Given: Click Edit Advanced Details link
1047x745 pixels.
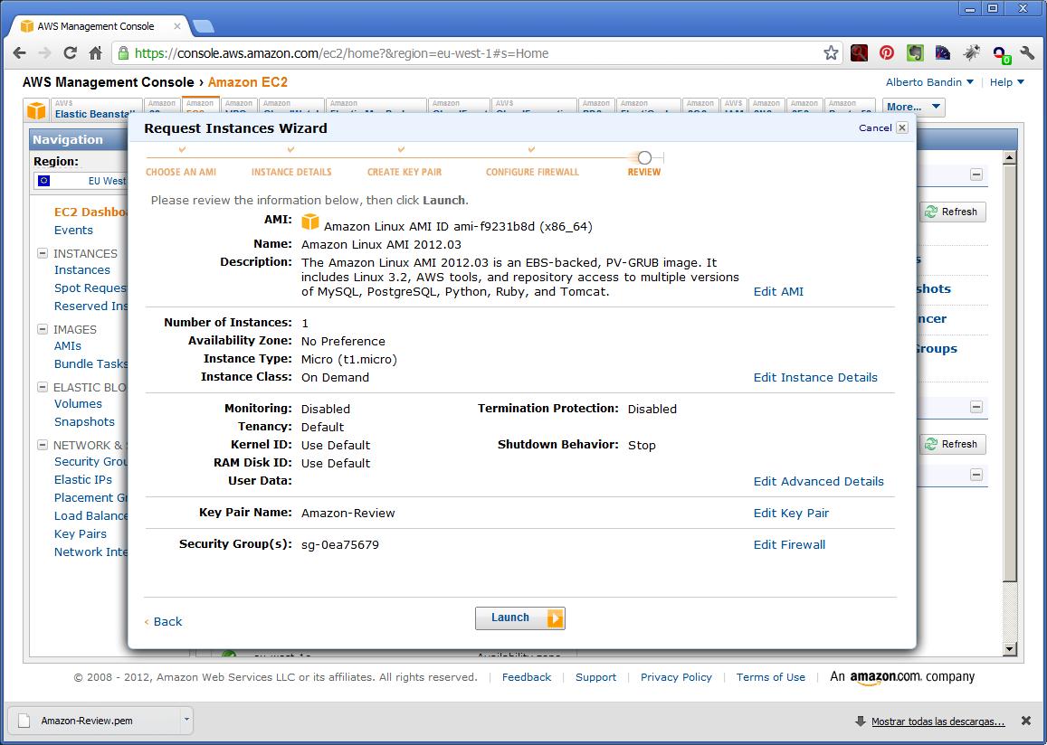Looking at the screenshot, I should click(x=819, y=482).
